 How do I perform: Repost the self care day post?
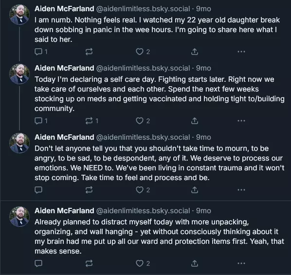click(91, 121)
